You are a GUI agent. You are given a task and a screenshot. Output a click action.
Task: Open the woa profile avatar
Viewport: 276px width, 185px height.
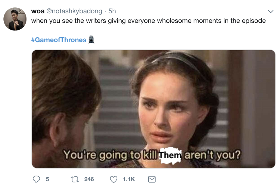pyautogui.click(x=15, y=19)
